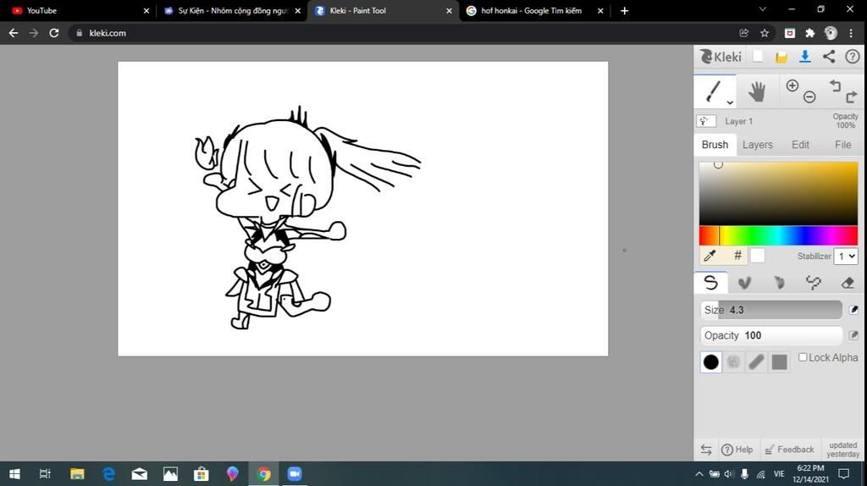The image size is (867, 486).
Task: Save the drawing with the blue download icon
Action: click(x=805, y=57)
